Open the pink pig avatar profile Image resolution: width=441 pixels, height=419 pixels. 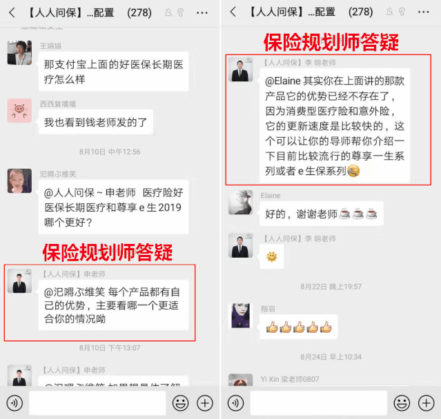19,111
